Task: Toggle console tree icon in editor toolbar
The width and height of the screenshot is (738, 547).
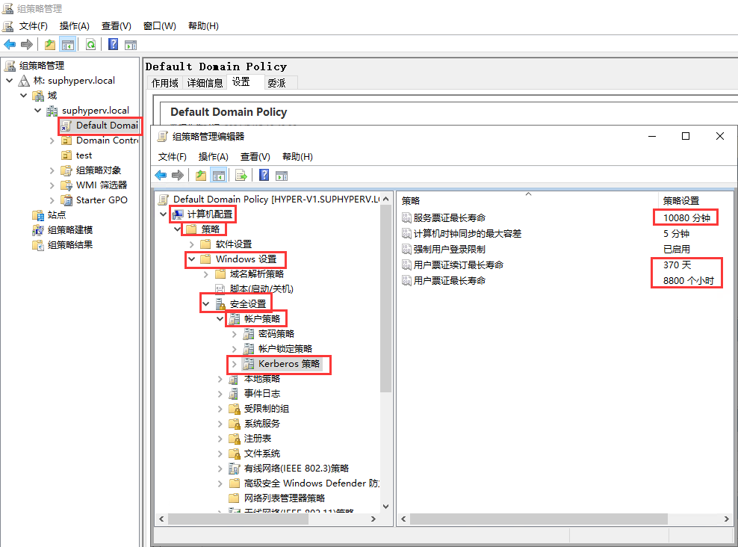Action: [x=219, y=176]
